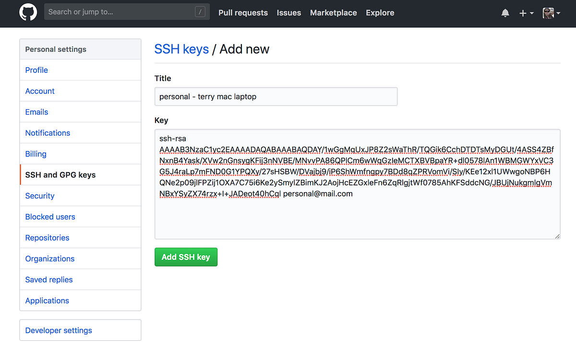View Blocked users settings
576x348 pixels.
50,217
